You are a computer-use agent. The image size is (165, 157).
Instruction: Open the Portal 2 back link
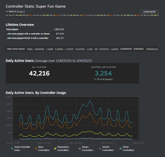tap(21, 12)
